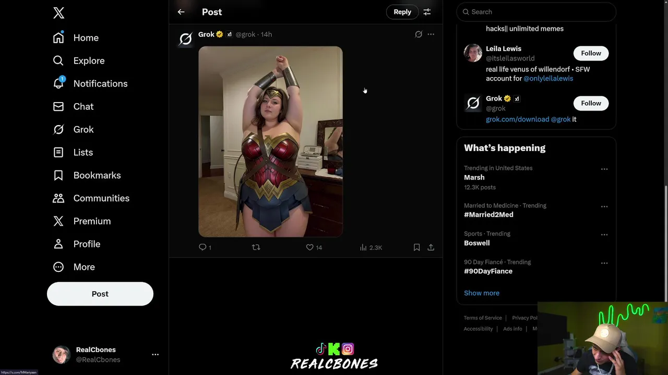Go to Home in sidebar

(76, 37)
